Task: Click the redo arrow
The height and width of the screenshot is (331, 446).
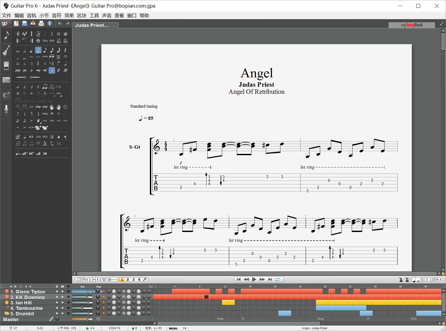Action: [x=68, y=24]
